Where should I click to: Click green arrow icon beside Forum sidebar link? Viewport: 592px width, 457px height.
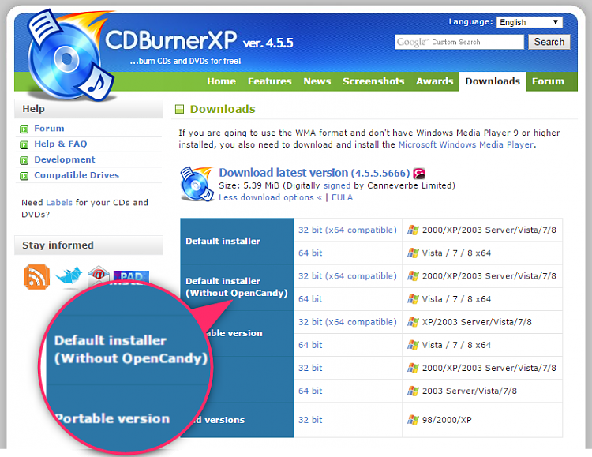coord(24,129)
